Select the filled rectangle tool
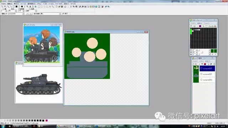228x128 pixels. click(x=16, y=6)
